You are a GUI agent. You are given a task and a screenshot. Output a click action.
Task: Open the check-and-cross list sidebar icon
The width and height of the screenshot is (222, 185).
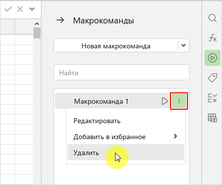pos(212,98)
